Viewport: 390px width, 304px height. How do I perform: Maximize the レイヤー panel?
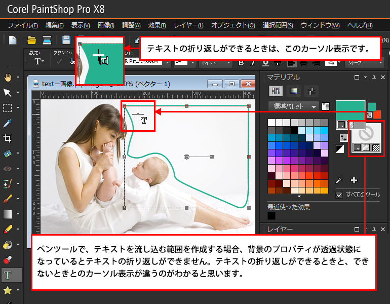point(357,229)
